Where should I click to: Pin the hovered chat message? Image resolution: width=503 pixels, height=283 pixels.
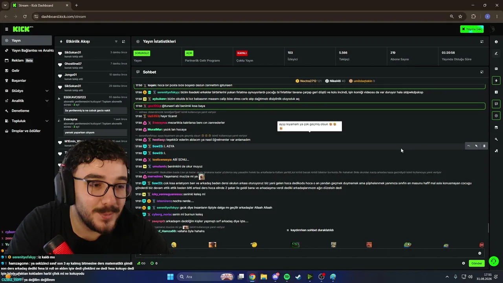click(476, 146)
